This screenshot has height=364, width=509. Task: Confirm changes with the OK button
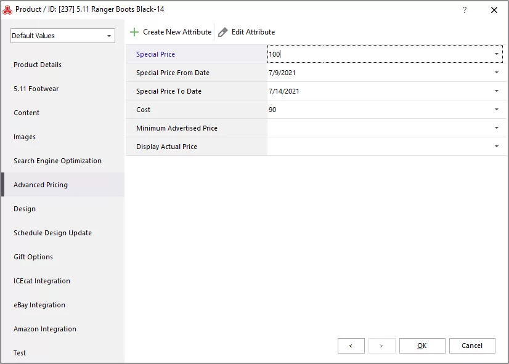coord(422,346)
